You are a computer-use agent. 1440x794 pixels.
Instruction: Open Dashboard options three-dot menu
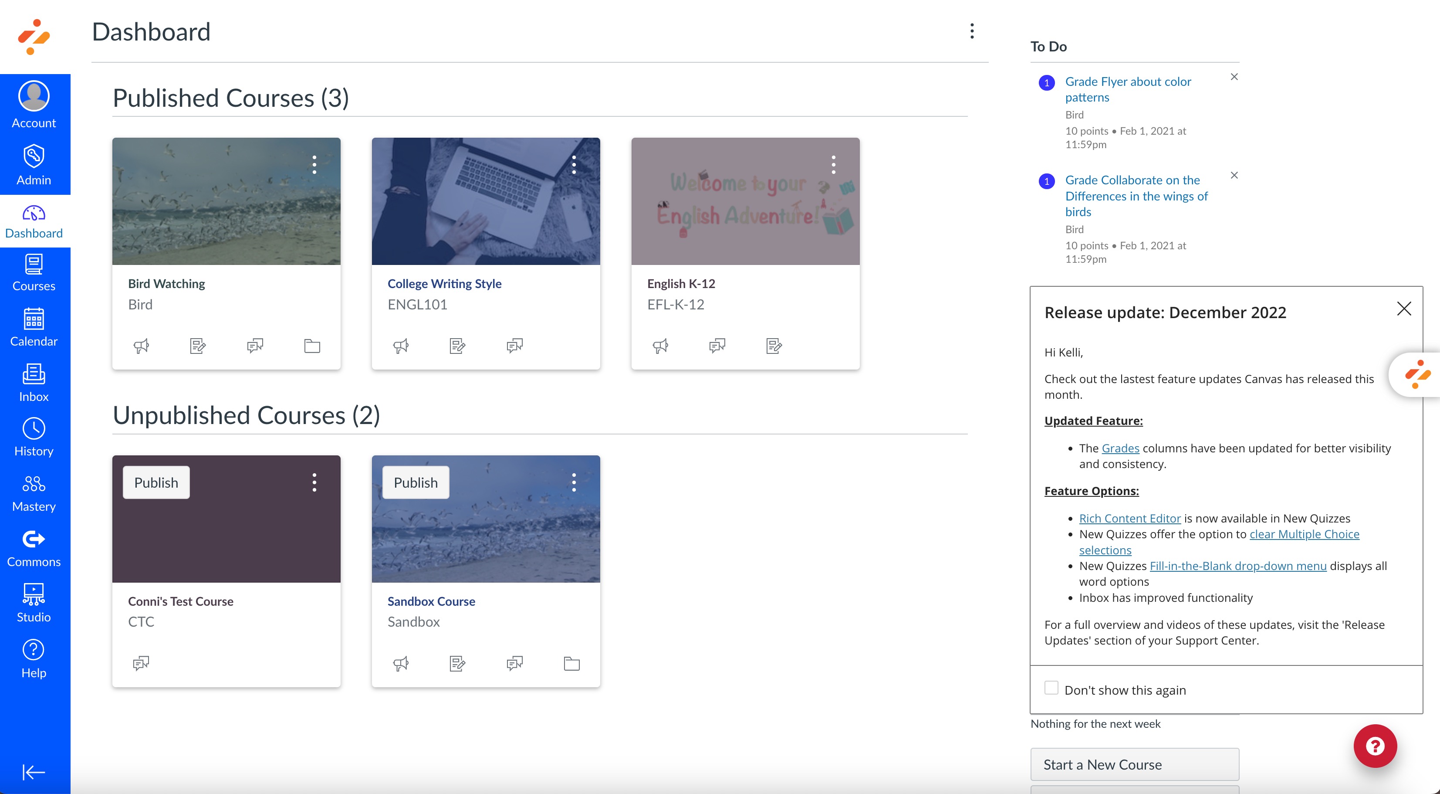(x=972, y=31)
